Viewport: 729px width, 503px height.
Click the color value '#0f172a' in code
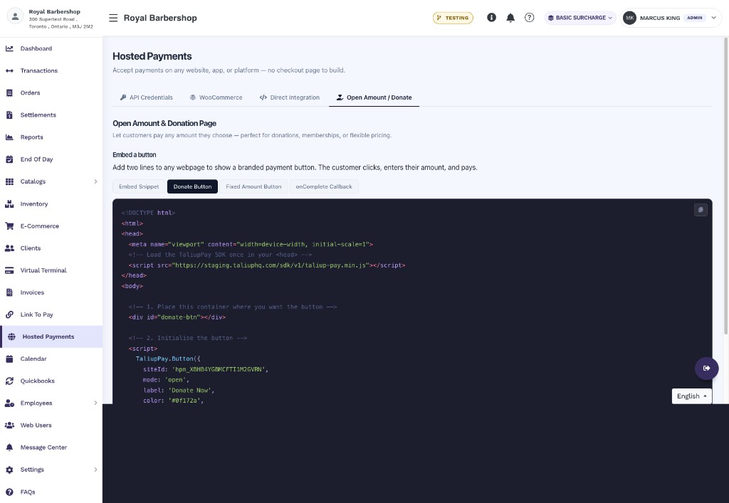pos(184,401)
